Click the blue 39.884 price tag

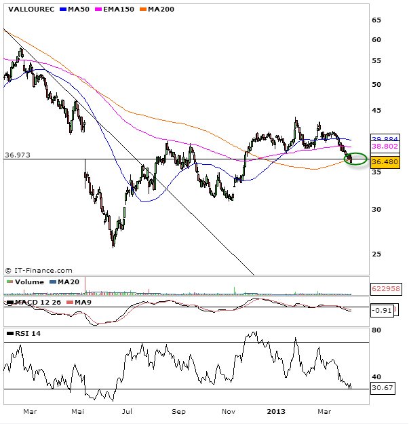(384, 138)
